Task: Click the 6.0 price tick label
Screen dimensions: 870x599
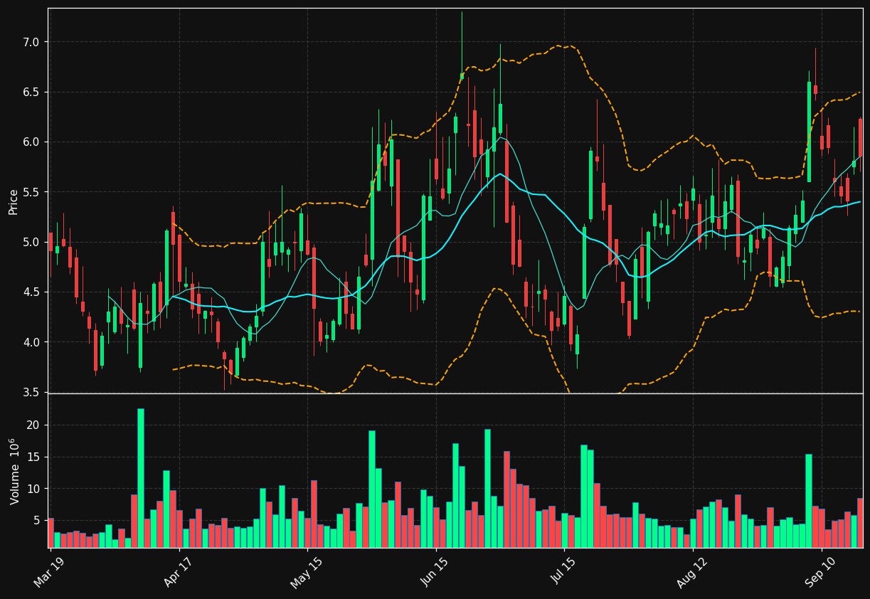Action: point(31,142)
